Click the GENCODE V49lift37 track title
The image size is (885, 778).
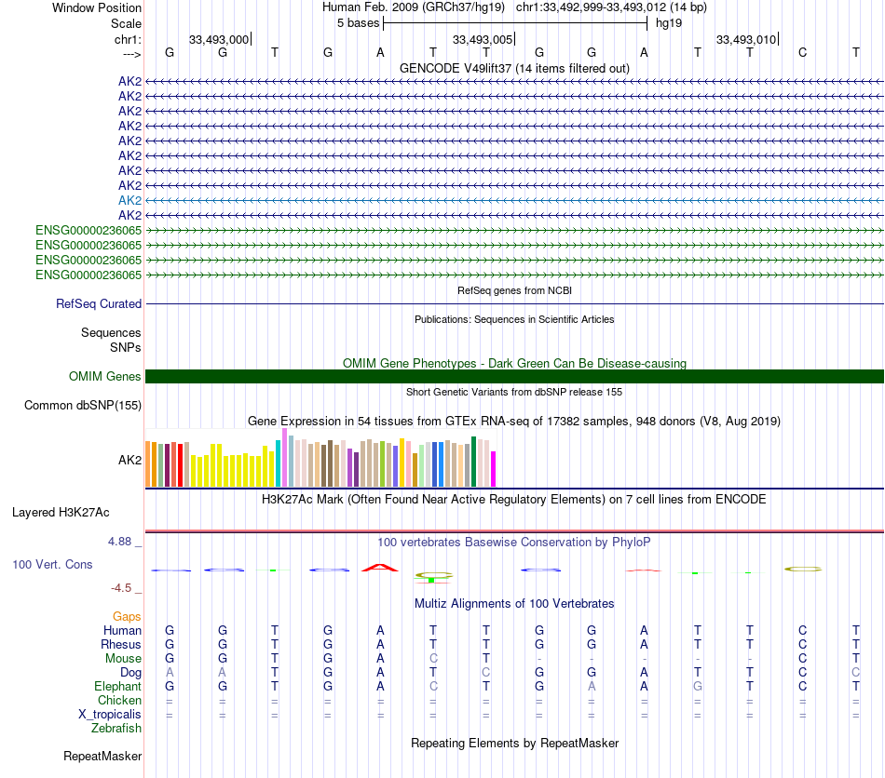pos(514,69)
